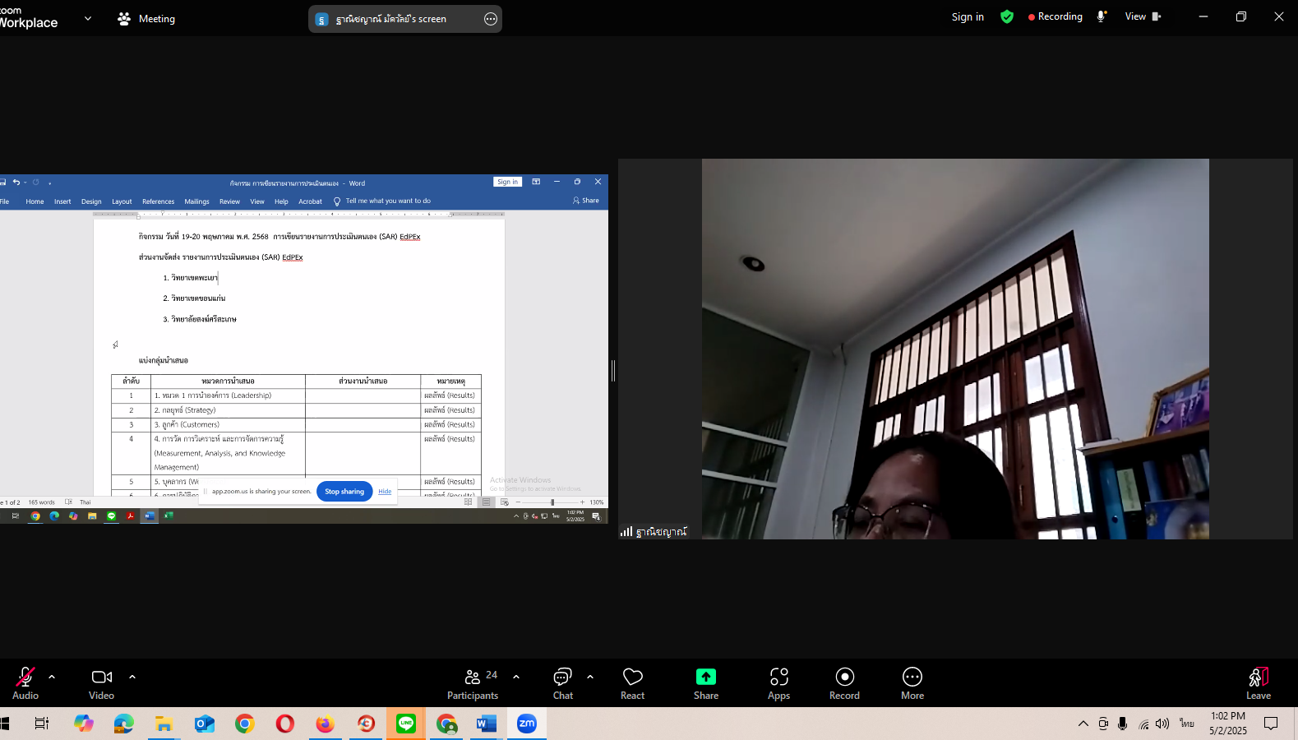Click the red Recording indicator
The image size is (1298, 740).
[1055, 16]
